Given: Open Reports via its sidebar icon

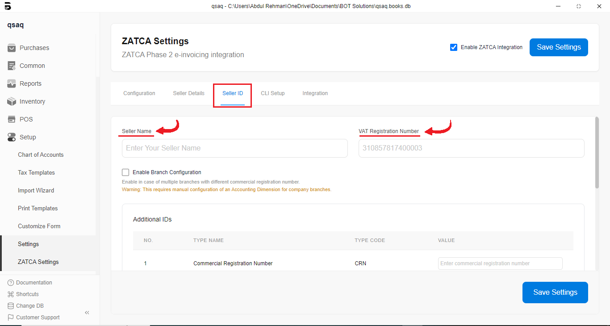Looking at the screenshot, I should (12, 84).
